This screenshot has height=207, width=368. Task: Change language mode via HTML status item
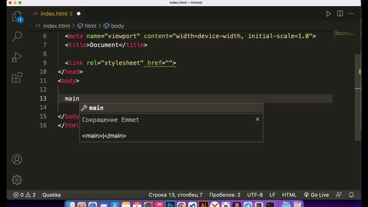point(289,195)
